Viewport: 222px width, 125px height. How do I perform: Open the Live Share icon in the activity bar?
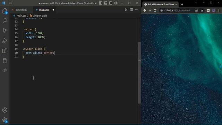point(5,70)
